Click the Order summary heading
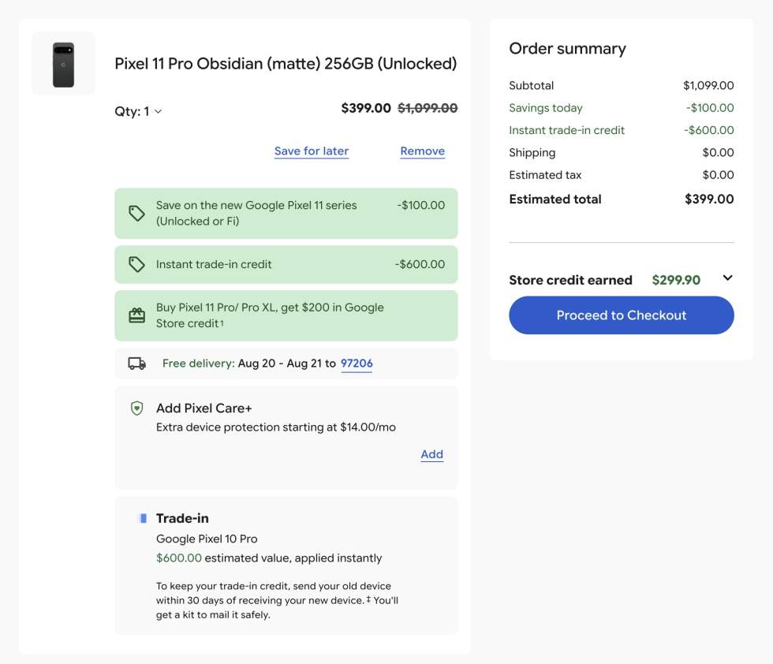Viewport: 773px width, 664px height. (567, 48)
